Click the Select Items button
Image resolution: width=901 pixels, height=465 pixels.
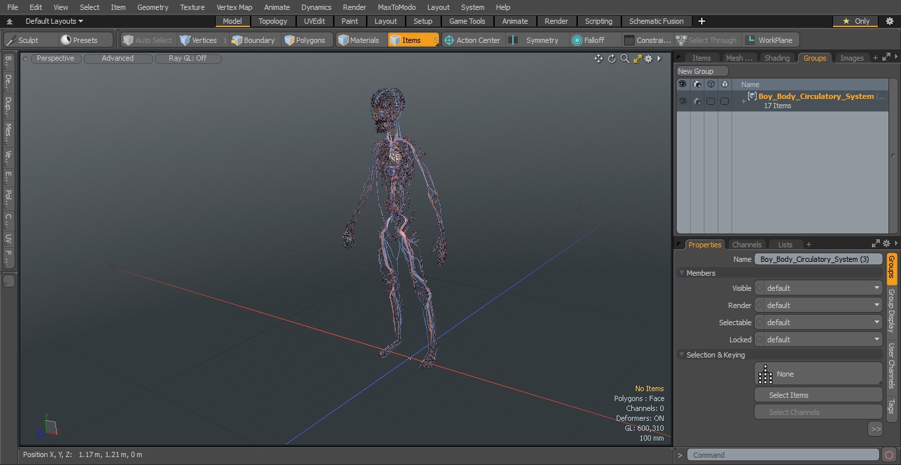point(818,395)
